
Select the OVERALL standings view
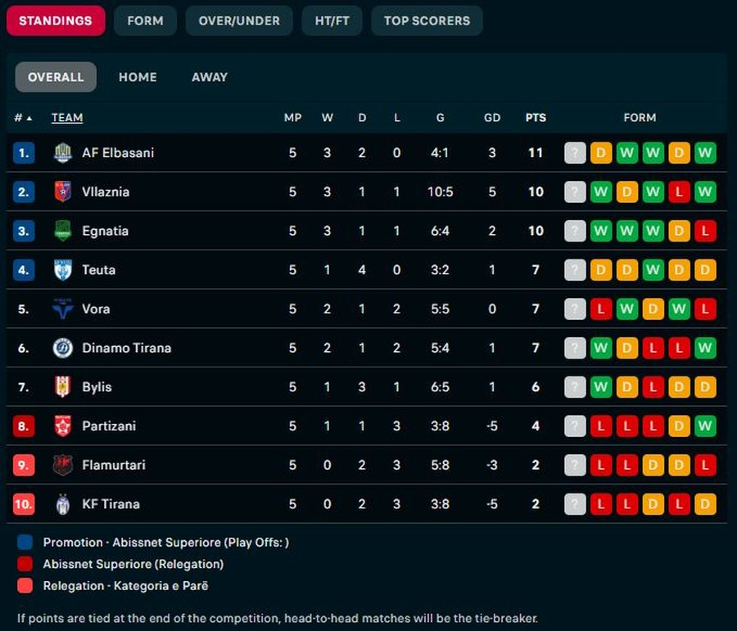coord(56,77)
